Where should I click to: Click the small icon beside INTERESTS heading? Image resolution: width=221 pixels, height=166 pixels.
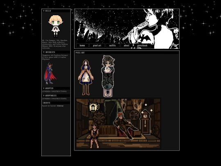[x=44, y=52]
